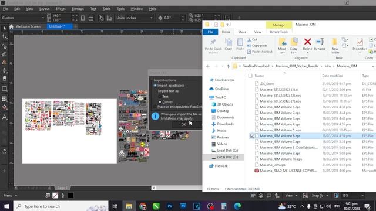Screen dimensions: 376x211
Task: Select the Shape tool in the toolbox
Action: pos(4,37)
